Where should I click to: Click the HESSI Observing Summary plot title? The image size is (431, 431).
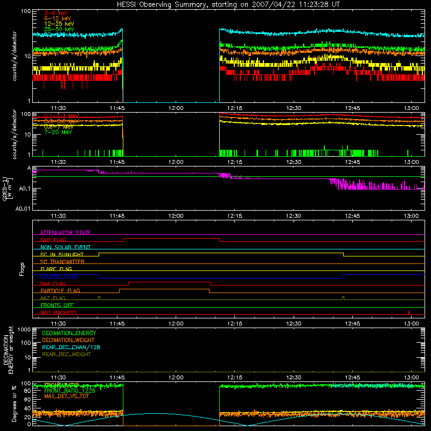pyautogui.click(x=228, y=5)
